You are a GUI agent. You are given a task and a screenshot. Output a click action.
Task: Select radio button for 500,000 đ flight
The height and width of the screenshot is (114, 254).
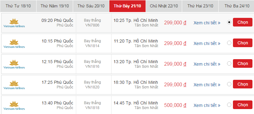[229, 105]
